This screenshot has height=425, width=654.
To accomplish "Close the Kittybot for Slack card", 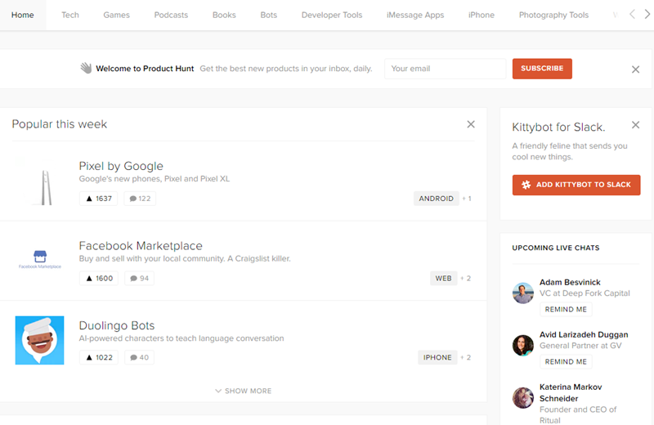I will click(x=635, y=125).
